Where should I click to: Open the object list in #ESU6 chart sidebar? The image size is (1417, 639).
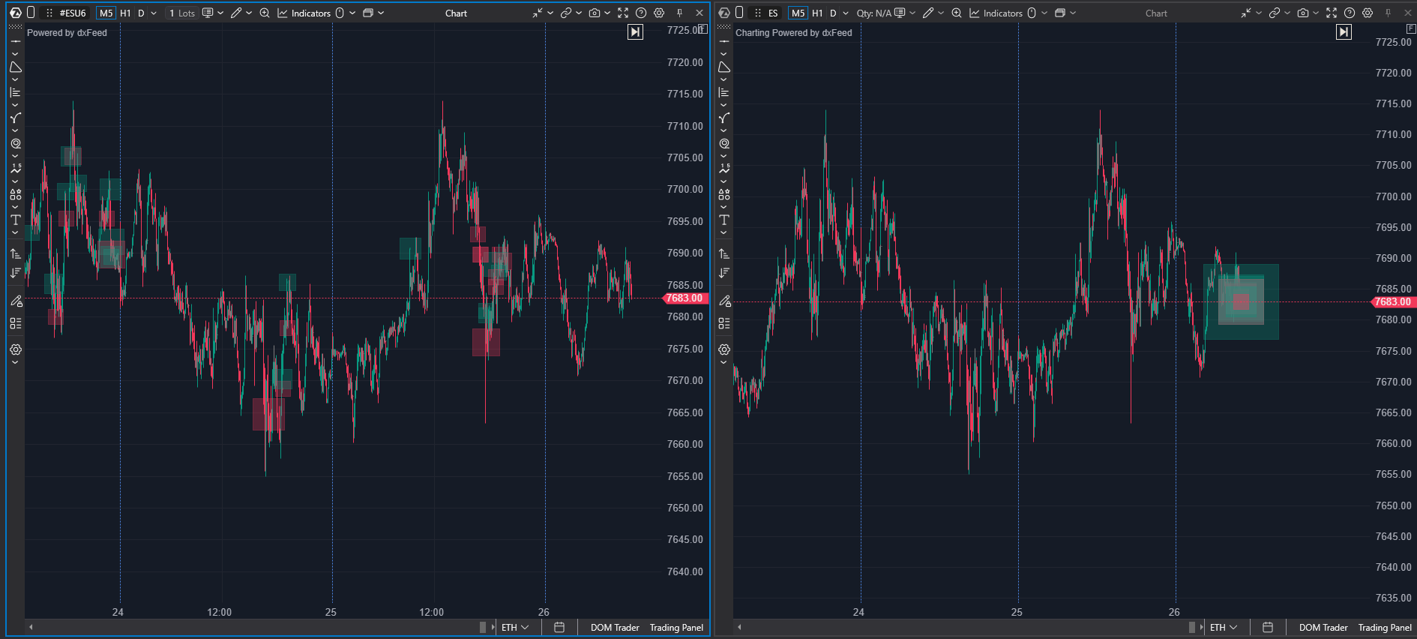(x=15, y=323)
